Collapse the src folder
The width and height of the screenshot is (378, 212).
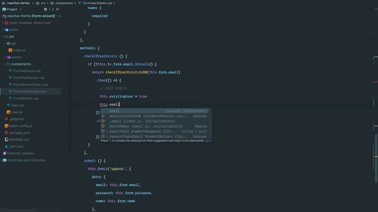(2, 37)
